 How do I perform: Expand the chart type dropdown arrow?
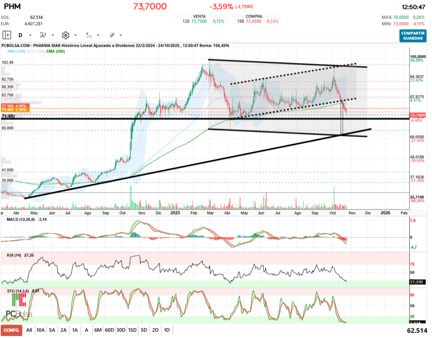pyautogui.click(x=53, y=35)
